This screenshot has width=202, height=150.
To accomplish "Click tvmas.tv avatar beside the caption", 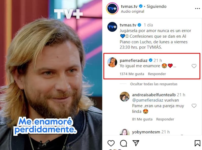I will (x=112, y=27).
